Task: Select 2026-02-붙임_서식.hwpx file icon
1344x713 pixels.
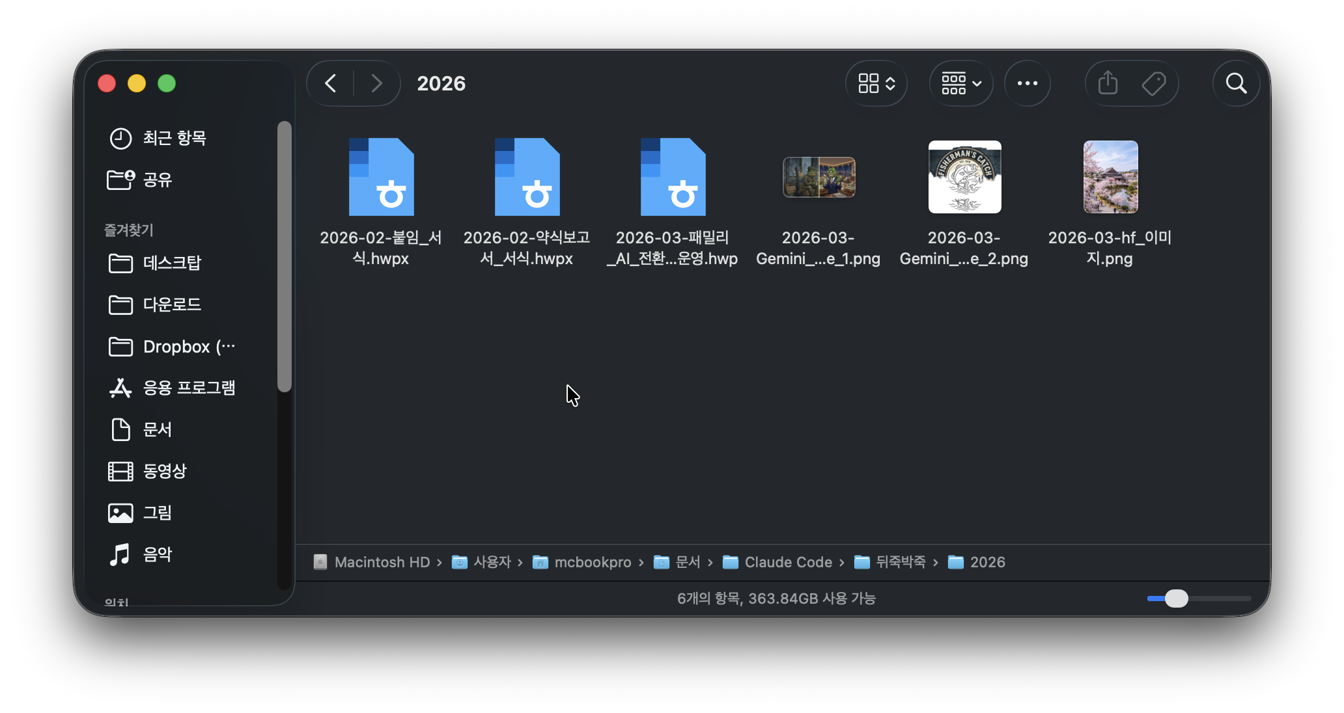Action: (x=381, y=177)
